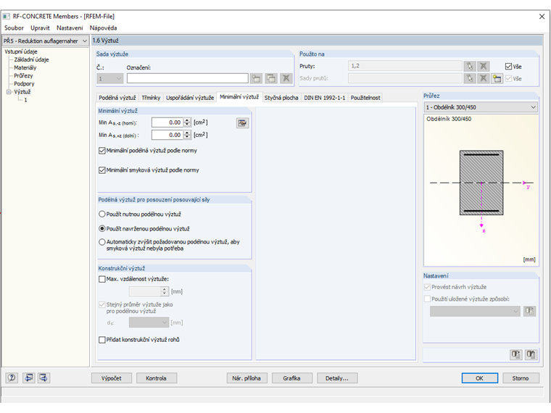
Task: Click the new reinforcement set icon
Action: [x=256, y=78]
